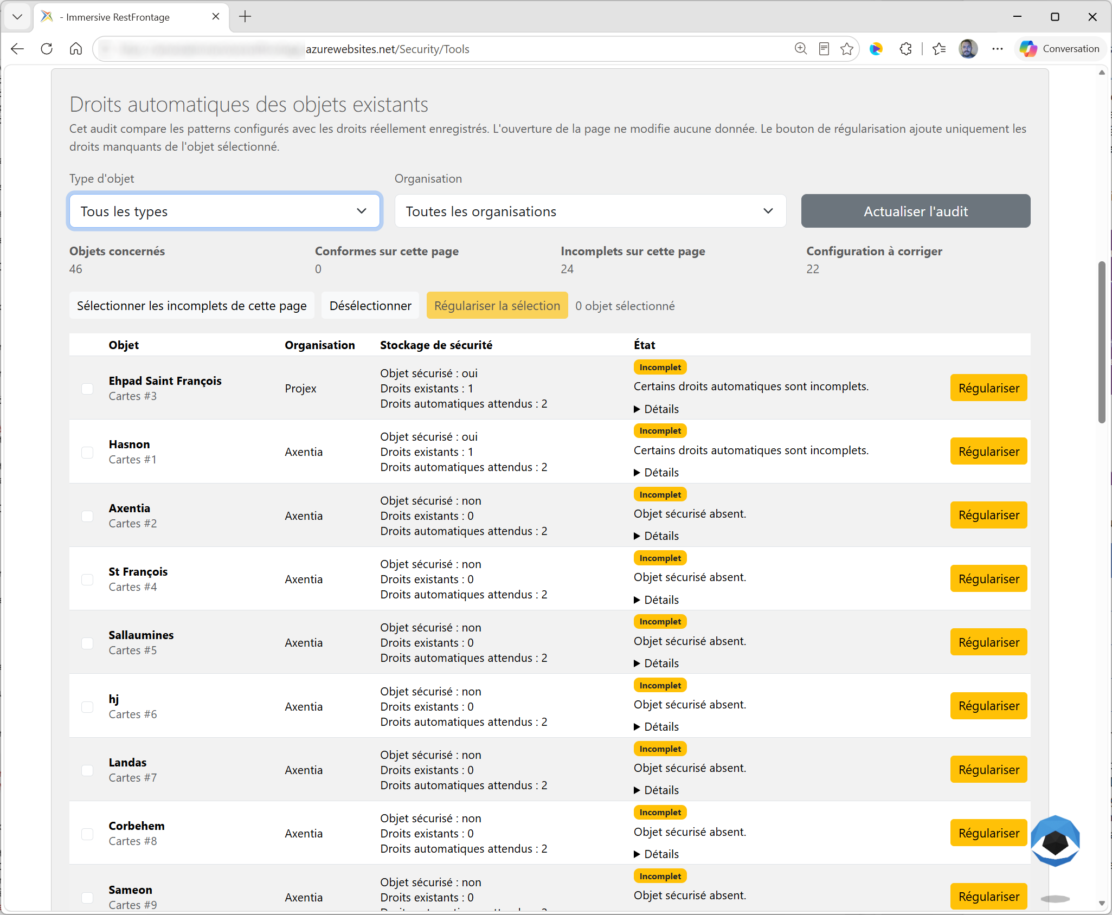The height and width of the screenshot is (915, 1112).
Task: Régulariser the Sameon object
Action: [989, 897]
